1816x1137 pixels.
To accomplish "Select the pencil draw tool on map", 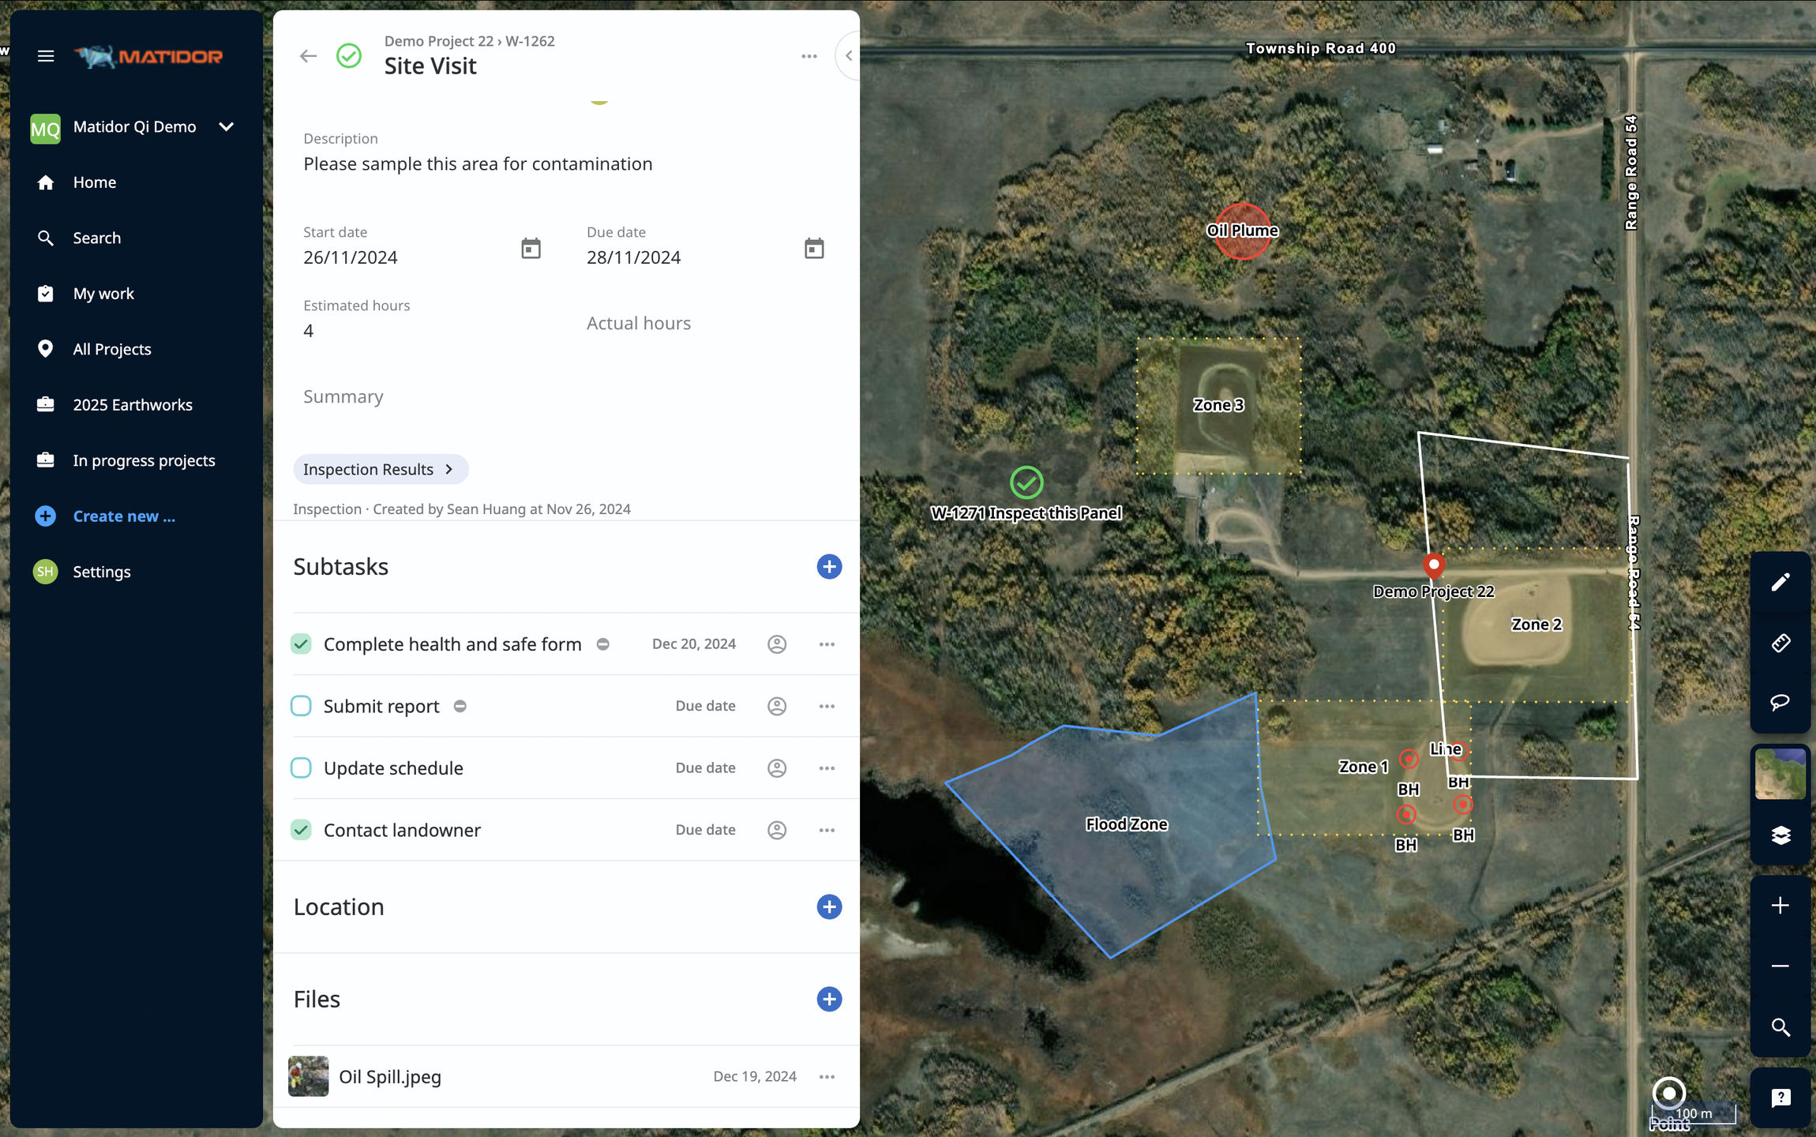I will coord(1780,583).
